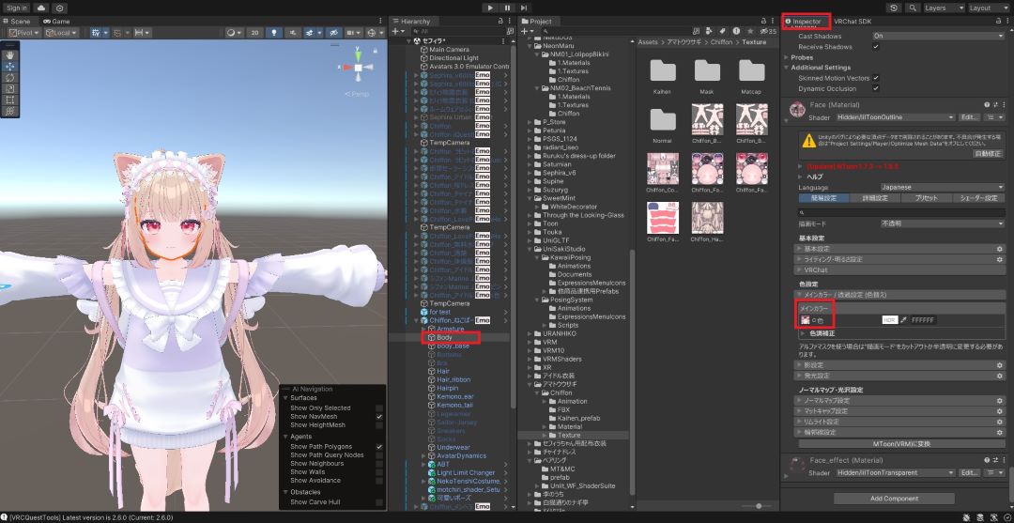Lock the Hierarchy panel padlock icon
This screenshot has width=1014, height=523.
500,22
